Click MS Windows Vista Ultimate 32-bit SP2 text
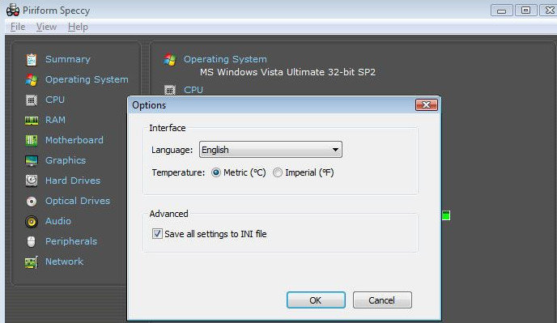This screenshot has height=323, width=557. click(287, 73)
